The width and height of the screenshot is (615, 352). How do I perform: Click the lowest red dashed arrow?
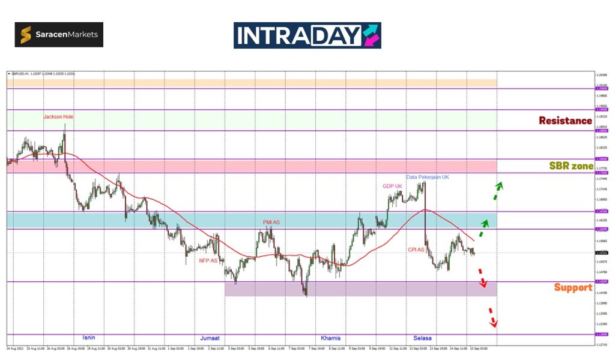(492, 318)
